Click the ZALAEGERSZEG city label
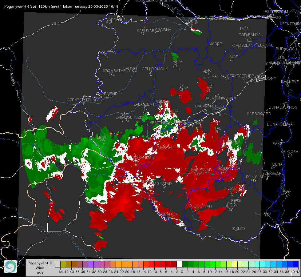 tap(130, 117)
